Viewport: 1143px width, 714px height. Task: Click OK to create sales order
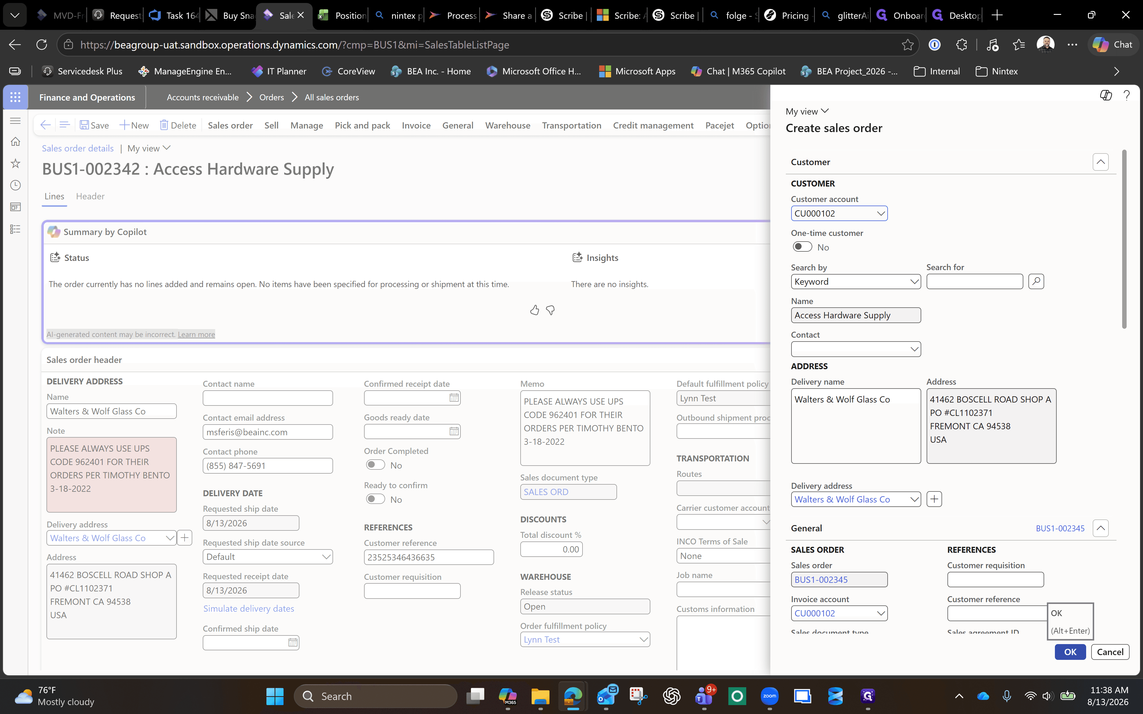pyautogui.click(x=1070, y=652)
